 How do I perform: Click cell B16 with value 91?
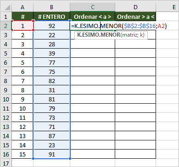click(x=52, y=154)
